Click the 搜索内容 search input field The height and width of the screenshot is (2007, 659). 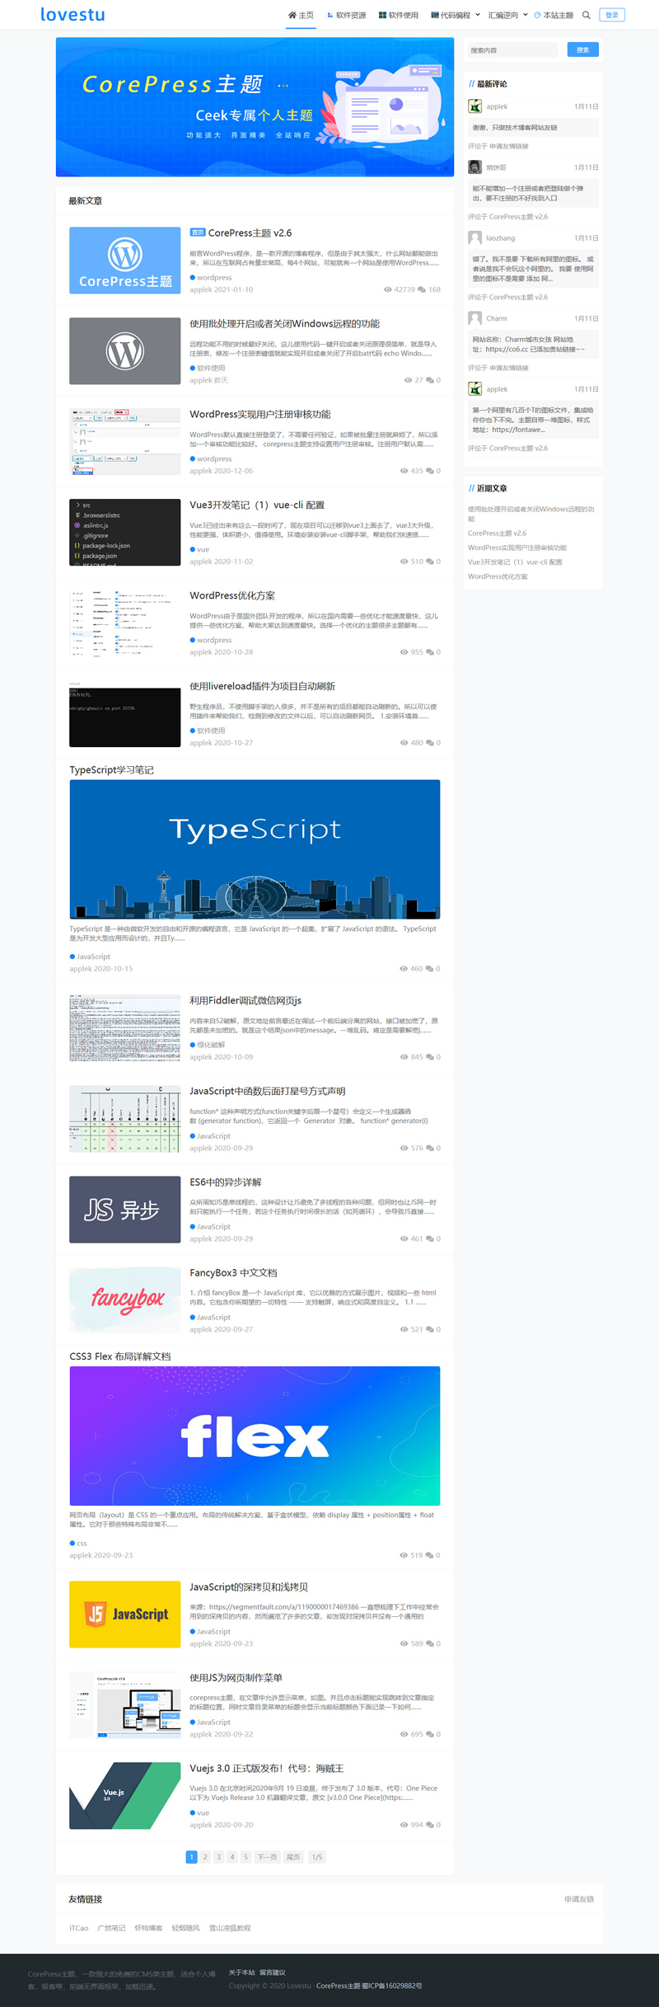coord(512,50)
